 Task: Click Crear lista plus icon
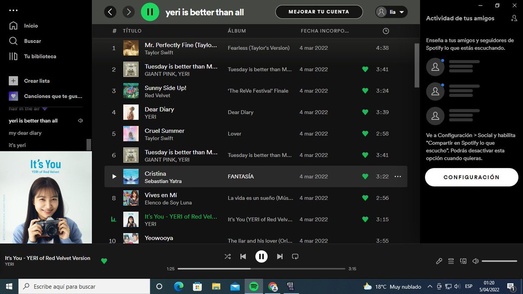click(x=14, y=81)
